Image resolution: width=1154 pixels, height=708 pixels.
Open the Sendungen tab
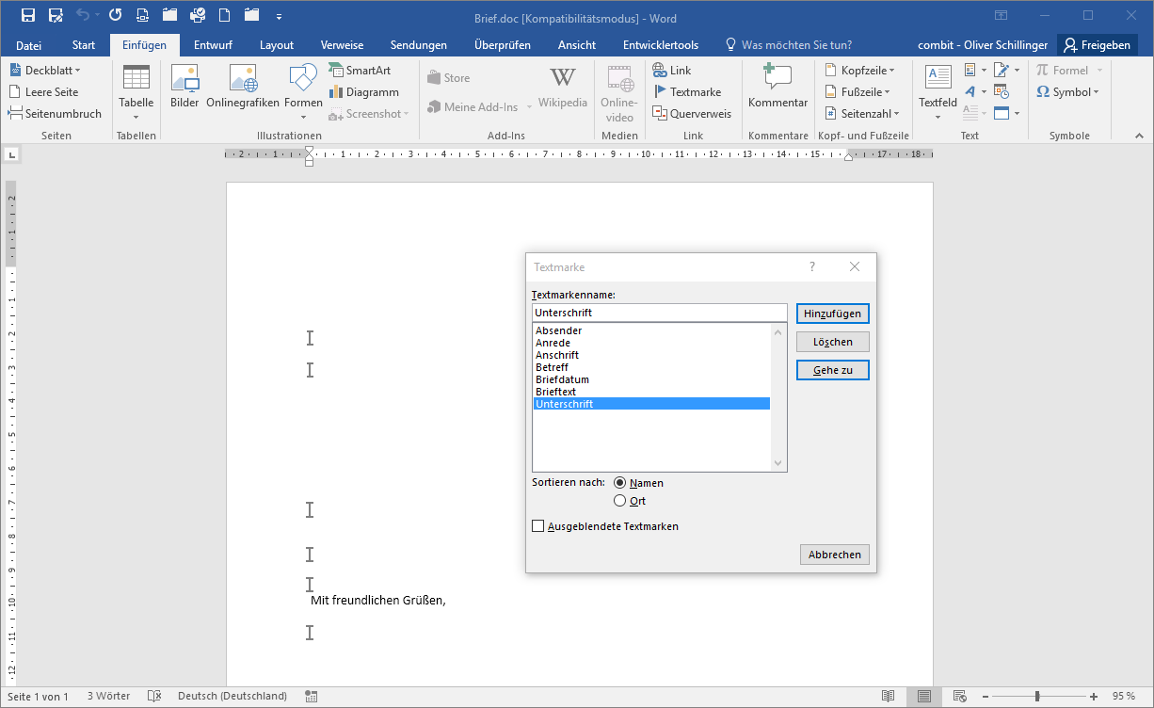[419, 45]
